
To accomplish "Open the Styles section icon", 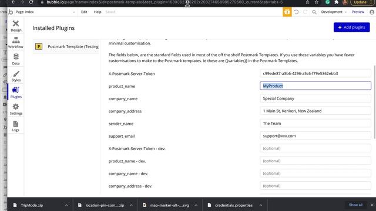I will (16, 74).
